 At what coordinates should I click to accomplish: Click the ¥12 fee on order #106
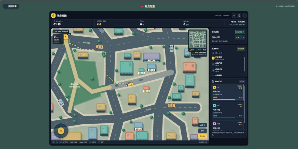click(x=241, y=125)
